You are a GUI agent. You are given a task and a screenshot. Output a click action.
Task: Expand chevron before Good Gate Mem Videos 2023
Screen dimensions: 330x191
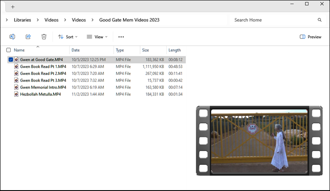[x=93, y=20]
